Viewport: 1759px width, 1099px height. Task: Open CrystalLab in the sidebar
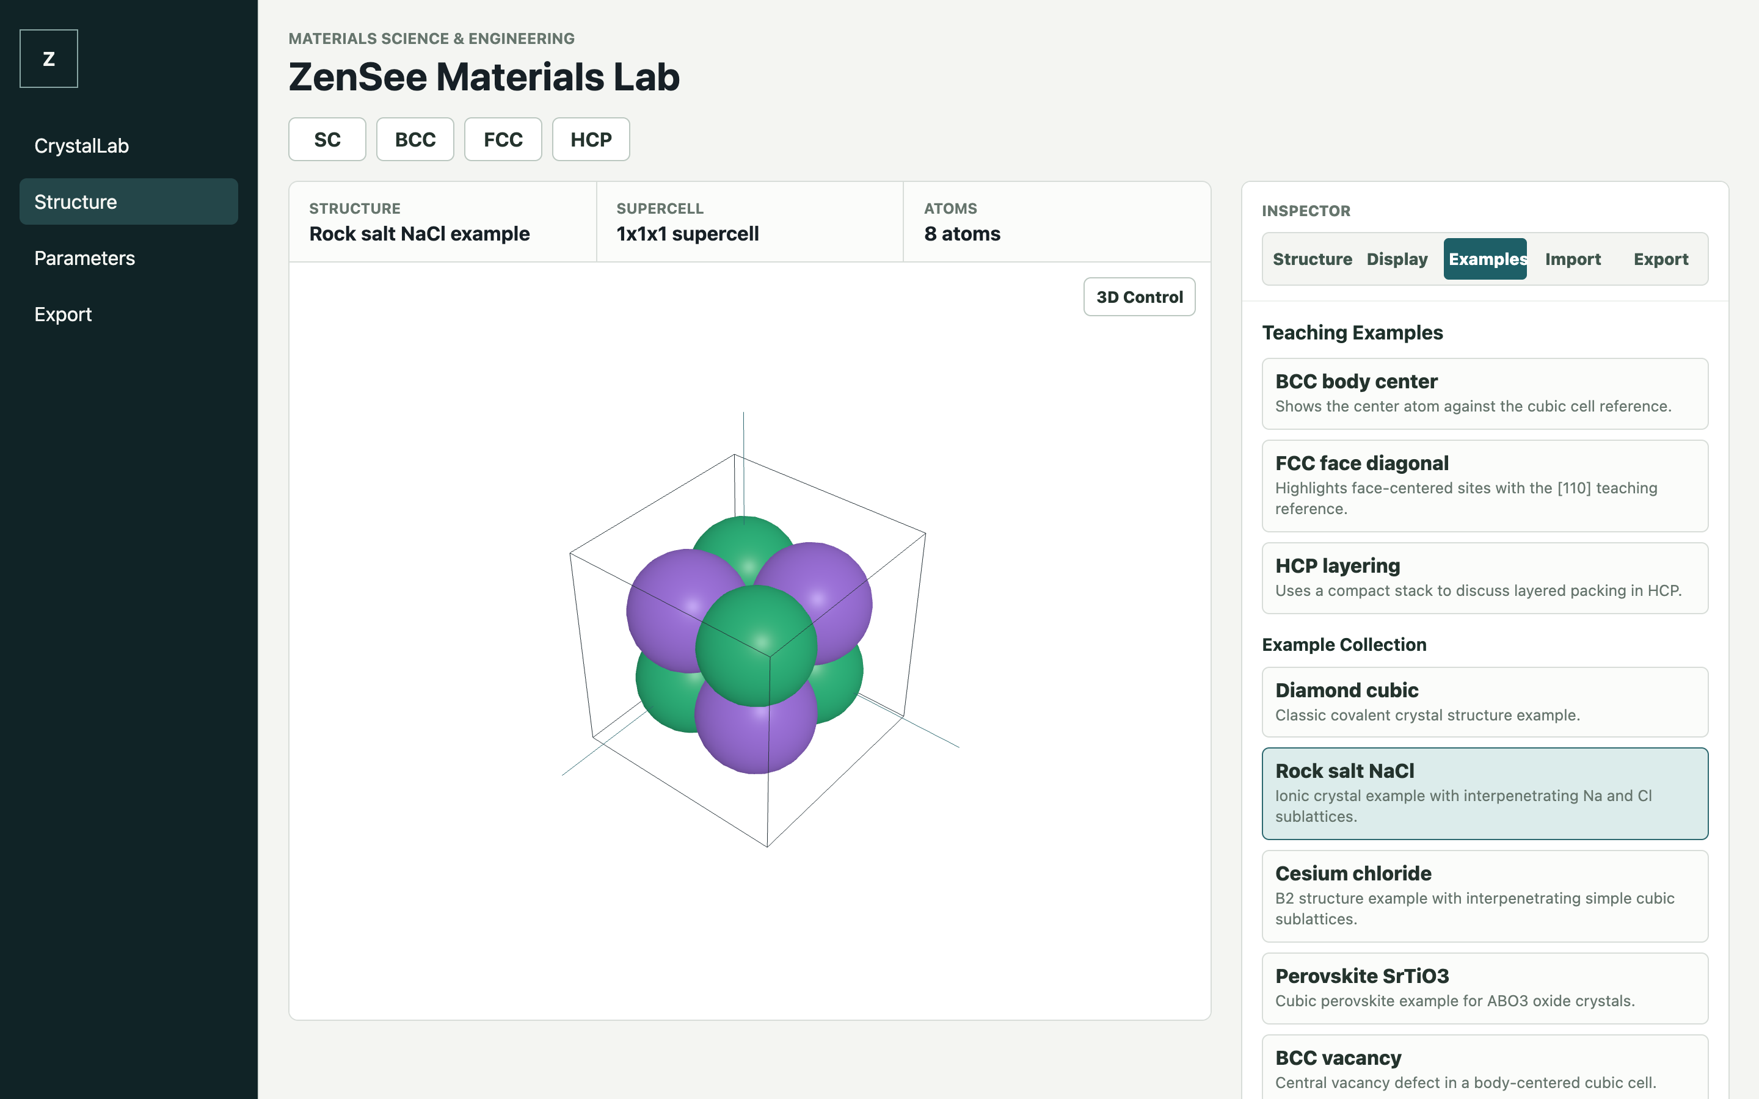129,145
